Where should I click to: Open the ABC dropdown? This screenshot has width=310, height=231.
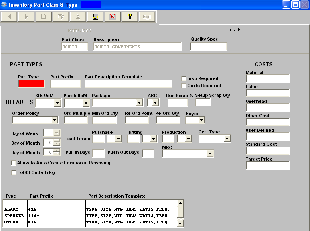[155, 103]
